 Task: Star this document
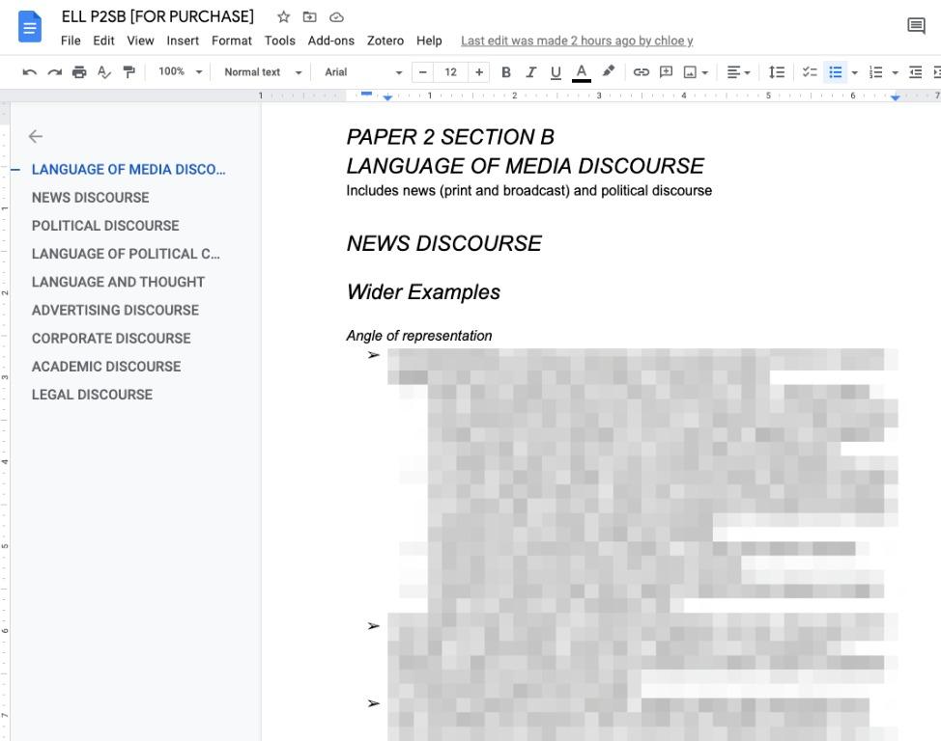point(283,17)
